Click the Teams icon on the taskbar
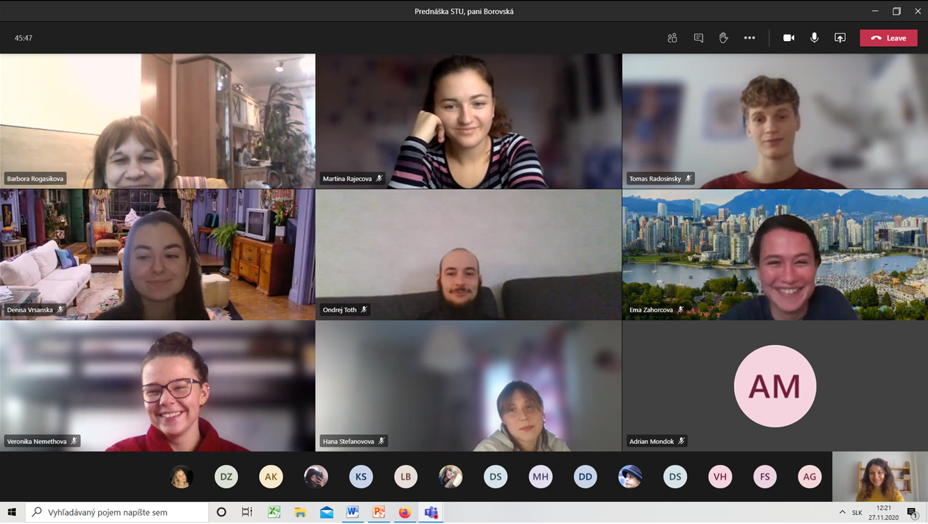The width and height of the screenshot is (928, 524). click(x=431, y=512)
